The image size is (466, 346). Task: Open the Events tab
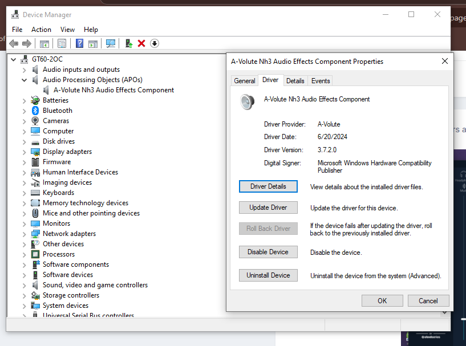[x=321, y=81]
